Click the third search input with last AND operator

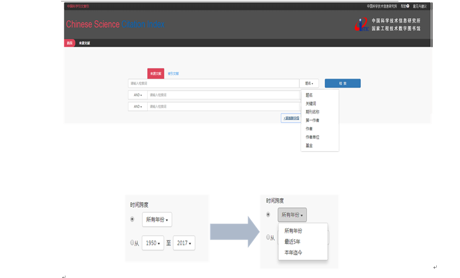(223, 107)
